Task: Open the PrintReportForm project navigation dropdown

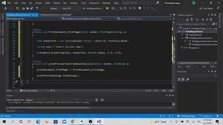Action: (33, 18)
